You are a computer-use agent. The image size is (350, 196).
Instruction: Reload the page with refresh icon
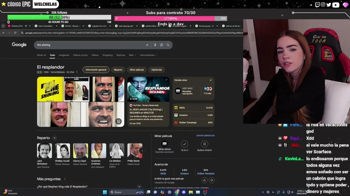tap(15, 33)
